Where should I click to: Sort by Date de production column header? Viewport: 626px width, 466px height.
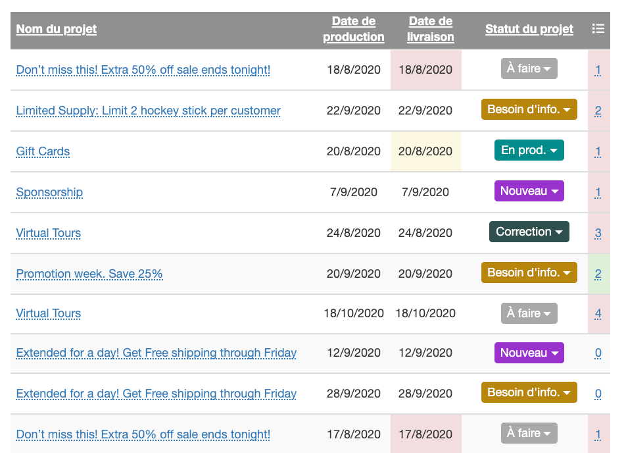354,29
